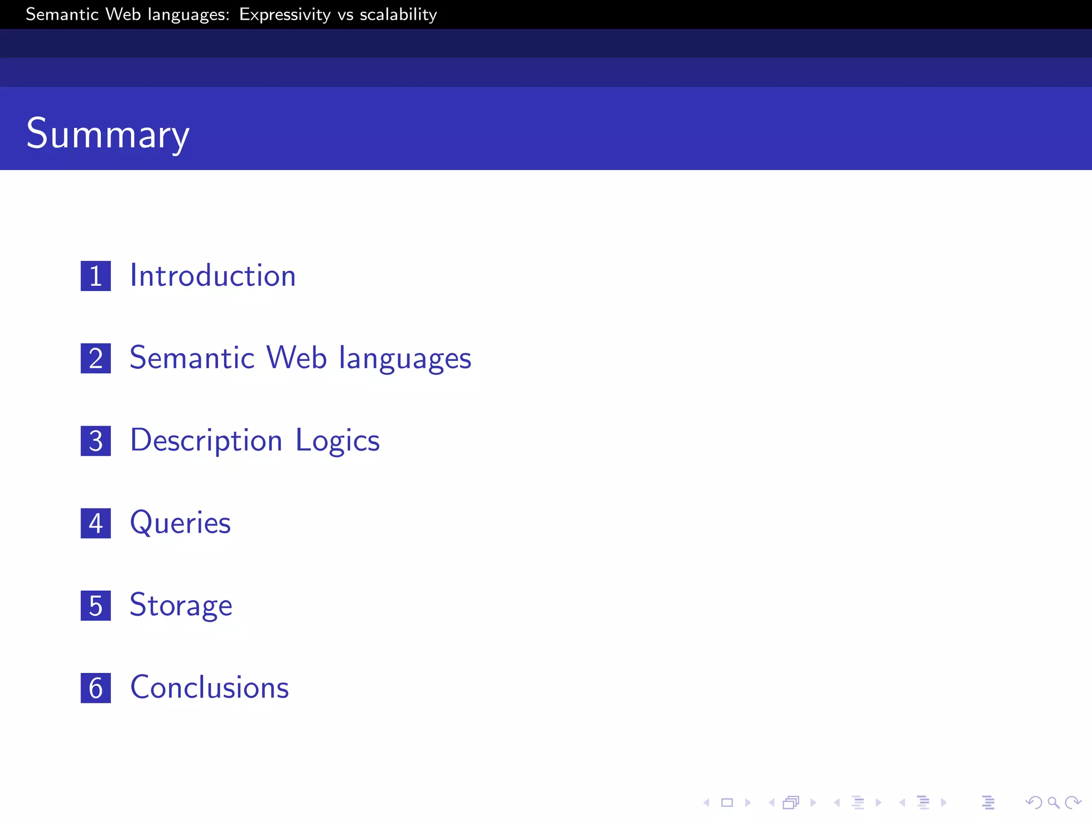
Task: Click the subsection navigation lines icon
Action: coord(858,802)
